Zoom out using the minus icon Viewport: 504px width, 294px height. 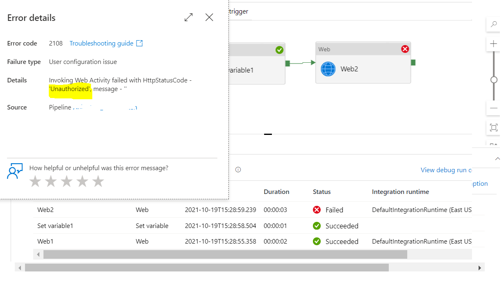coord(493,108)
